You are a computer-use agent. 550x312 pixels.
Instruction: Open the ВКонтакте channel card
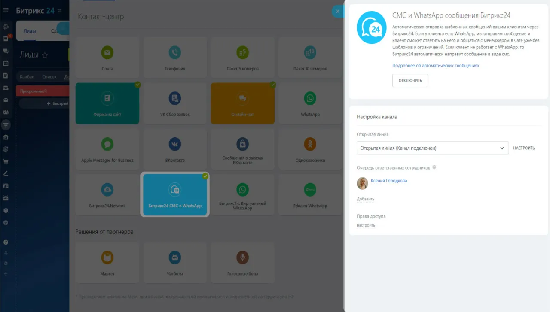click(x=175, y=149)
